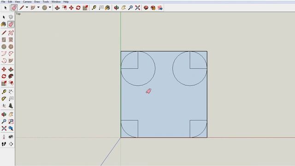Open the View menu
Screen dimensions: 295x166
[18, 2]
